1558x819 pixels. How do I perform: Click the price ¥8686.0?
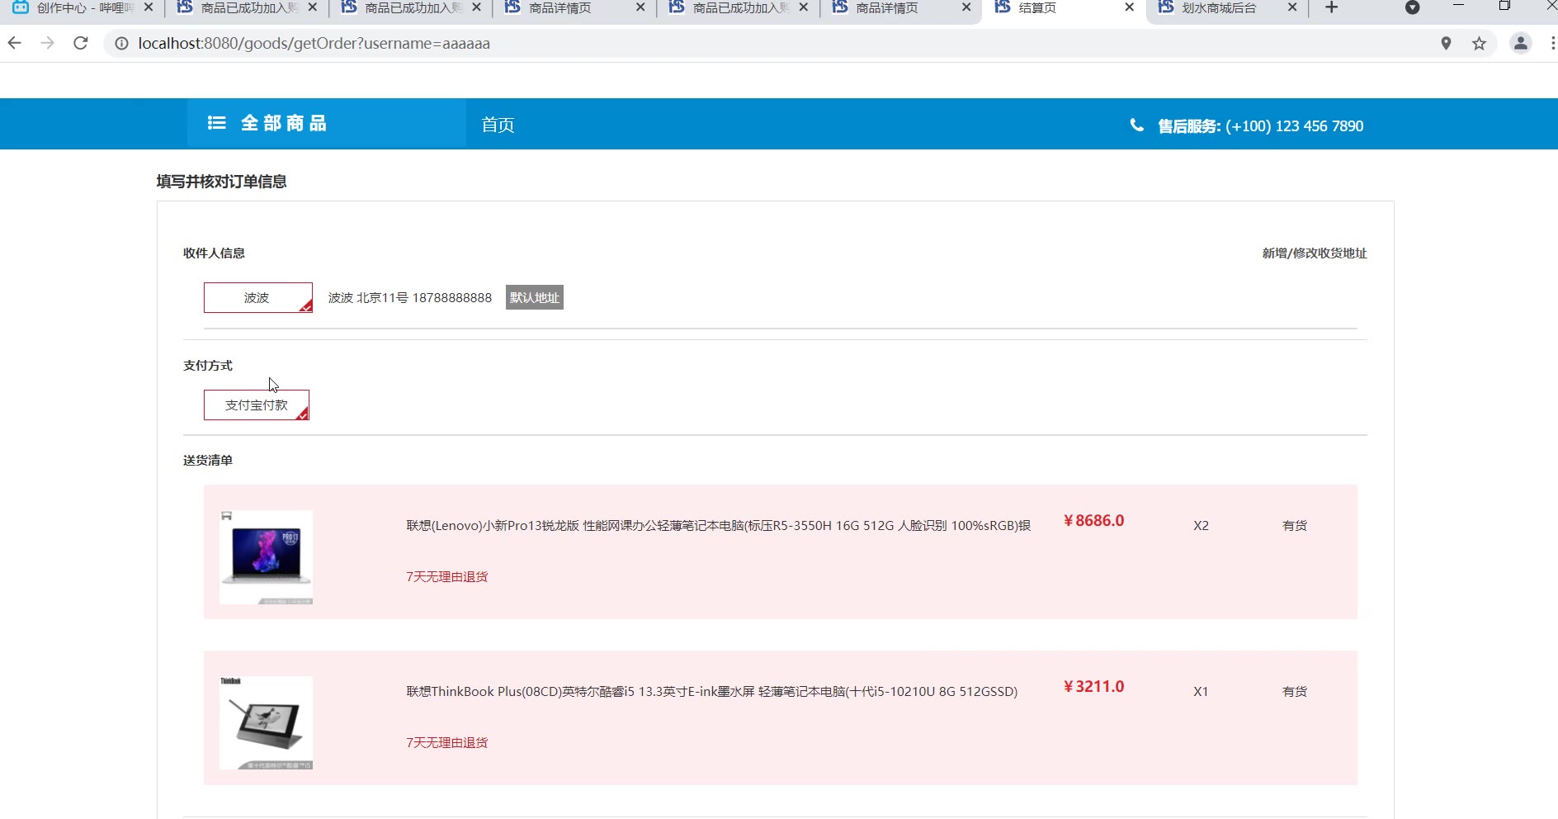(x=1093, y=520)
